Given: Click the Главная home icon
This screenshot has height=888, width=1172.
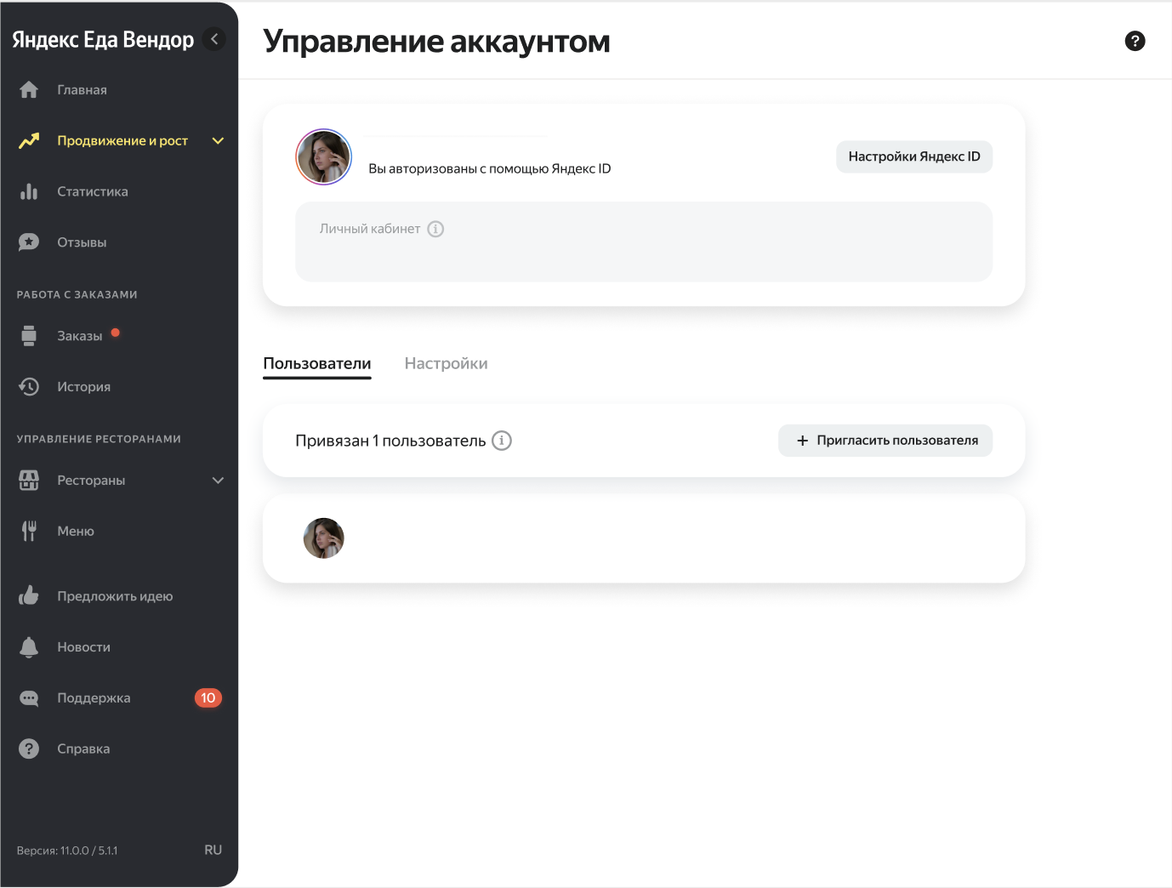Looking at the screenshot, I should pos(29,89).
